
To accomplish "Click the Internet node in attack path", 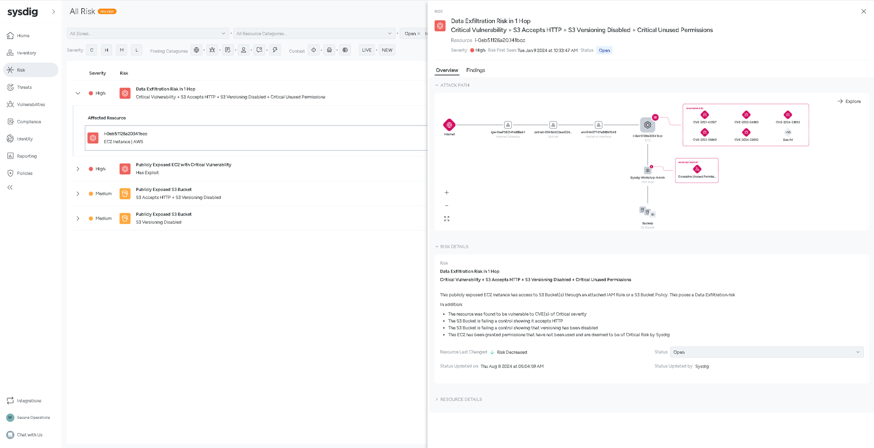I will [x=449, y=125].
